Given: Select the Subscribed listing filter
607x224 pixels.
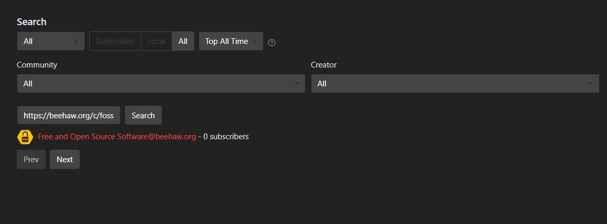Looking at the screenshot, I should coord(115,41).
